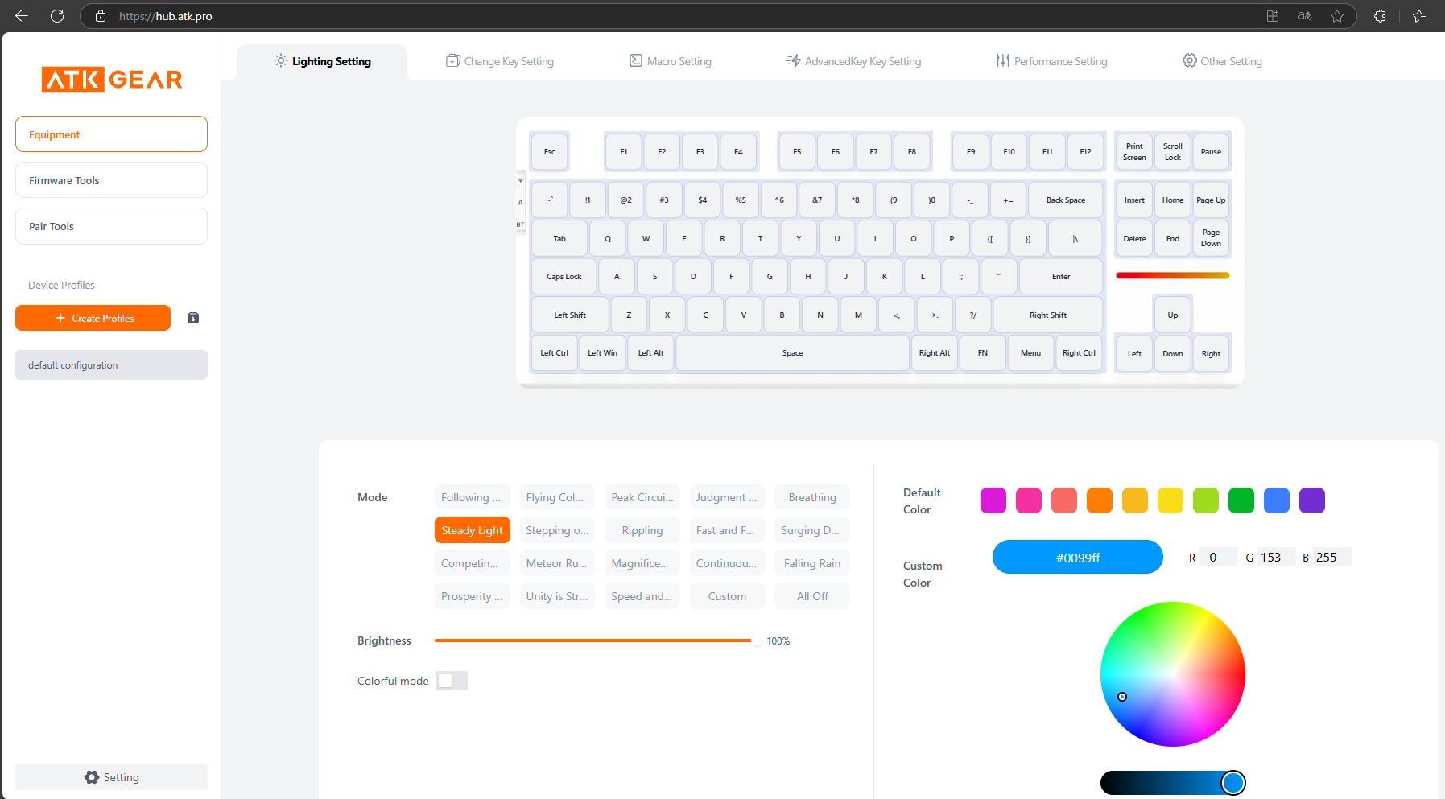
Task: Click the browser back arrow
Action: point(22,16)
